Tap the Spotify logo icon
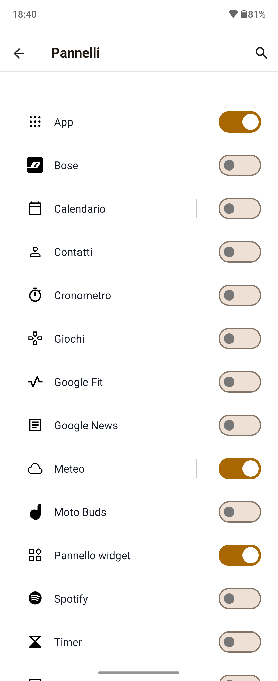 coord(35,598)
